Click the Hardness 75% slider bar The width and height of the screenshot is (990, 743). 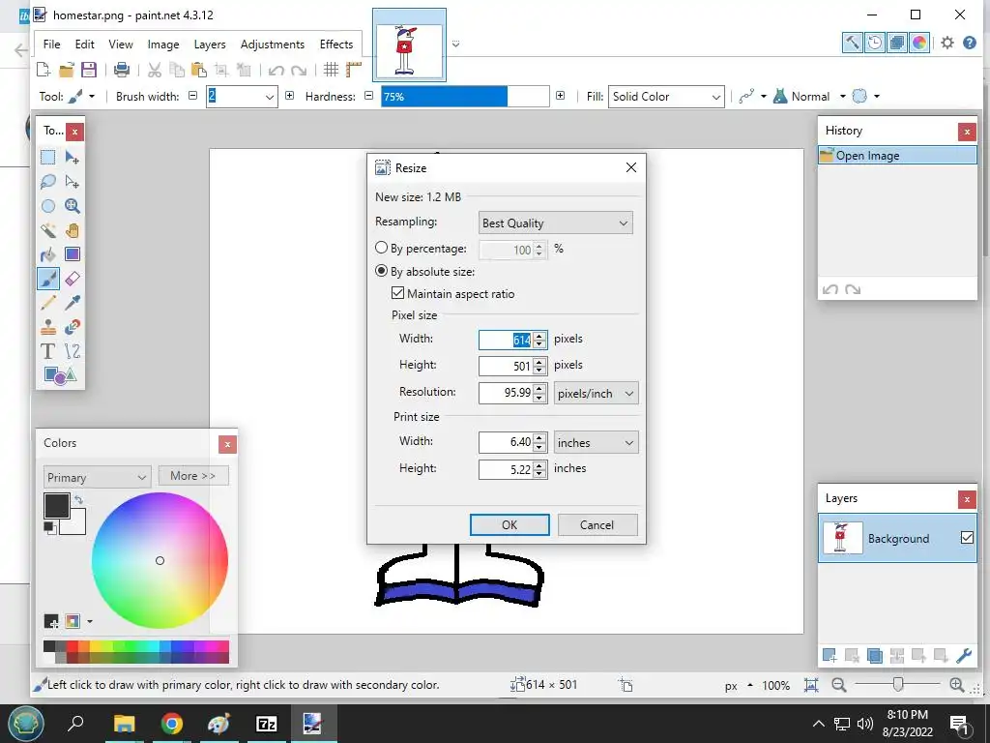465,97
